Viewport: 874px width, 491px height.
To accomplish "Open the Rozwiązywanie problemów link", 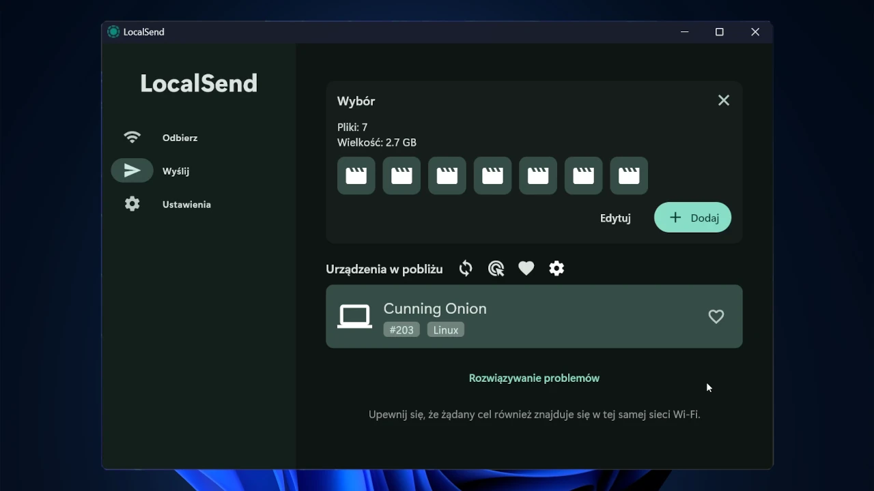I will (534, 378).
